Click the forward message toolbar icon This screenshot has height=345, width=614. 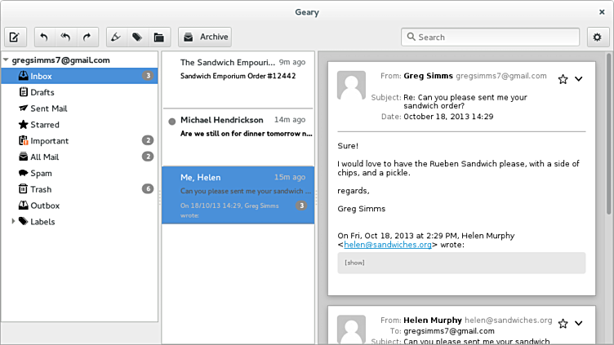[x=87, y=37]
